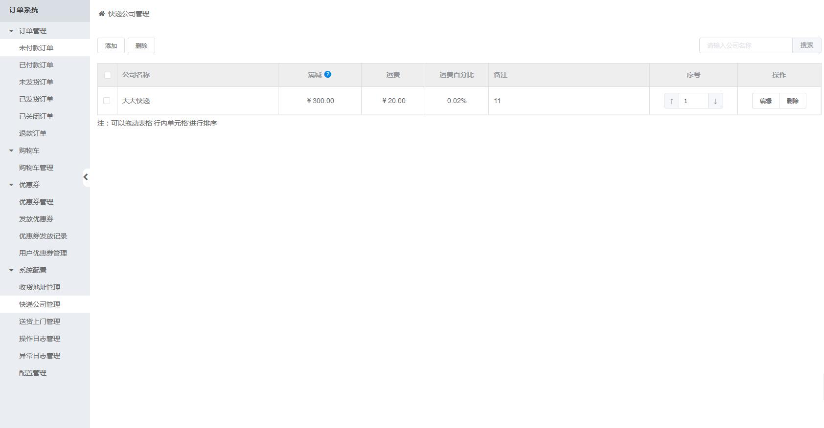
Task: Click 编辑 for the 天天快递 row
Action: tap(766, 101)
